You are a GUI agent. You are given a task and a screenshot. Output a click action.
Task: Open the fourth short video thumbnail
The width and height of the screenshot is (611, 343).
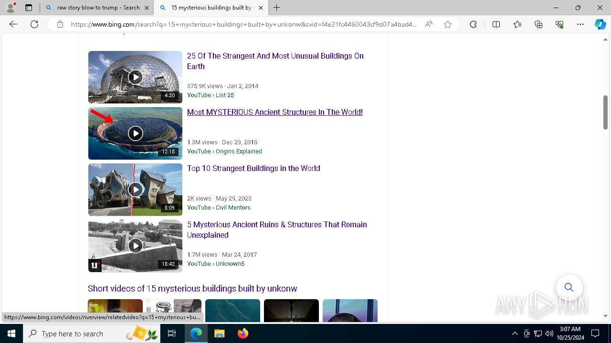[x=291, y=310]
